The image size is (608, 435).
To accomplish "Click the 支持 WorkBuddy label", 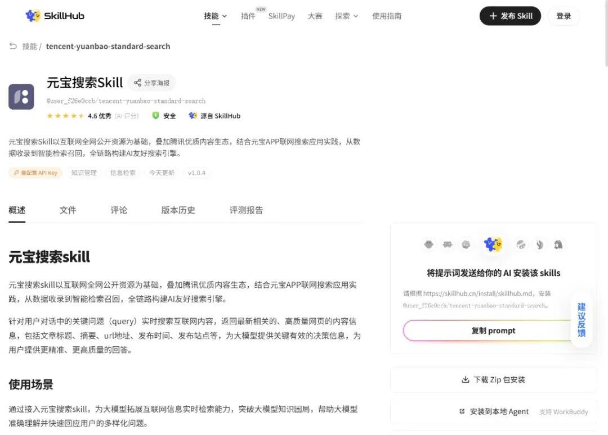I will click(564, 412).
